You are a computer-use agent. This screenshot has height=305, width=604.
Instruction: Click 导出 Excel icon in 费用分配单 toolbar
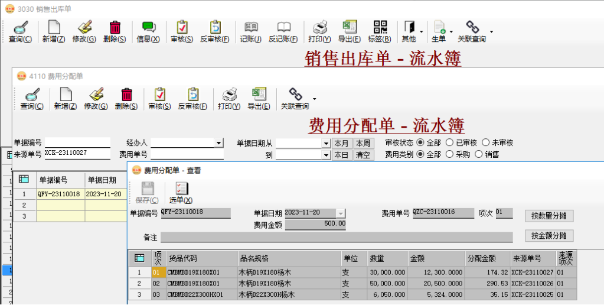point(259,95)
